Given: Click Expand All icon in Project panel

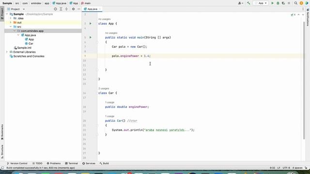Looking at the screenshot, I should pyautogui.click(x=61, y=9).
